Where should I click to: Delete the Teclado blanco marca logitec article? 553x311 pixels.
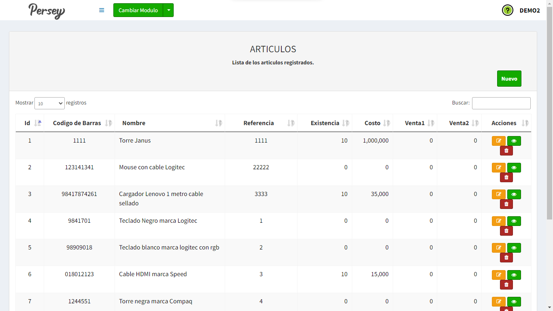tap(506, 258)
